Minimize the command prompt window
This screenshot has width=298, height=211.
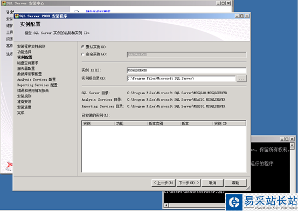click(x=282, y=139)
